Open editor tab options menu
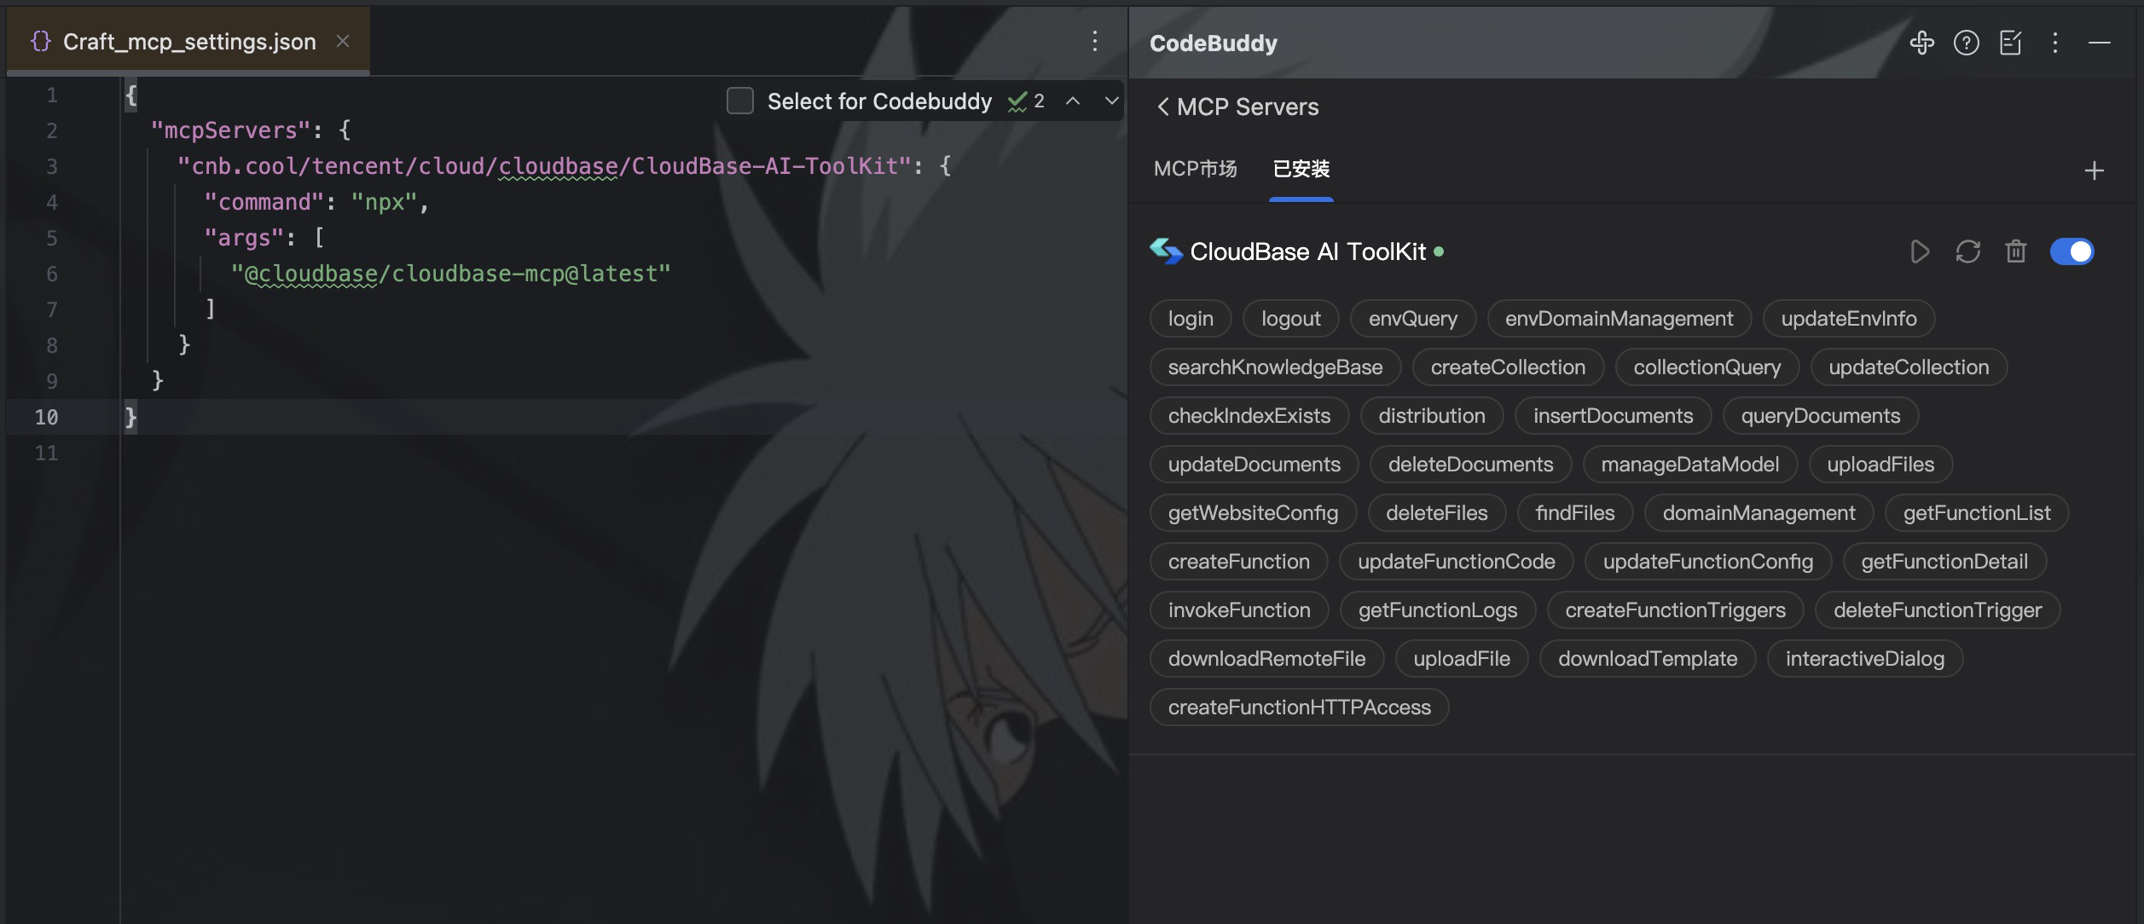The width and height of the screenshot is (2144, 924). tap(1095, 41)
